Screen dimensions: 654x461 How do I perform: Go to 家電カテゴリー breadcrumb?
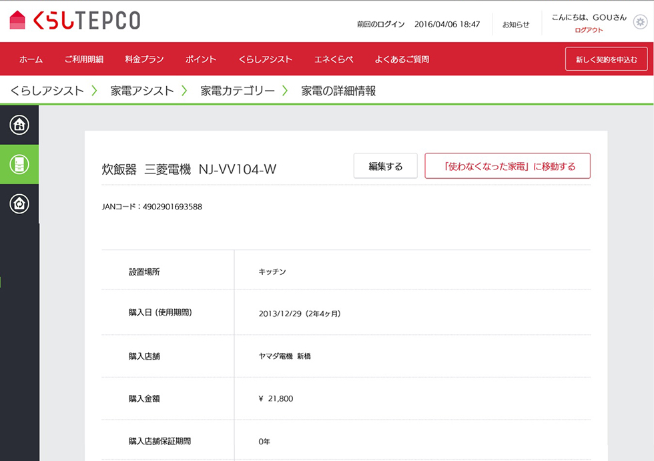(x=238, y=91)
